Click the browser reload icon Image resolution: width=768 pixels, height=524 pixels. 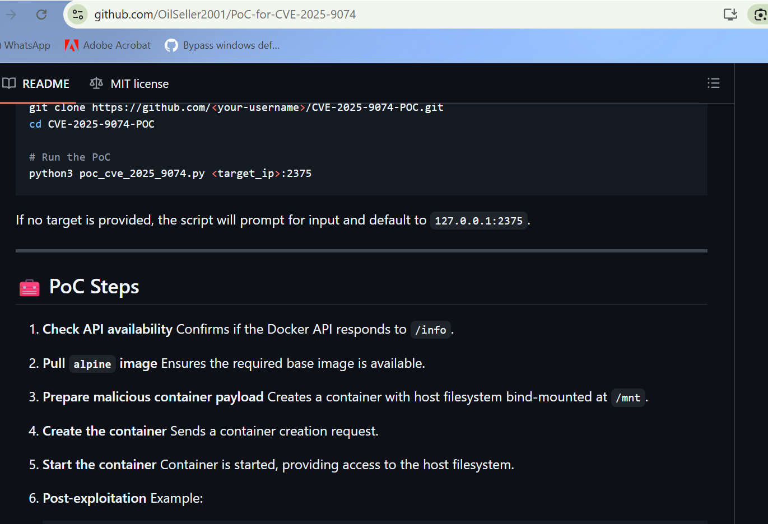[x=41, y=15]
